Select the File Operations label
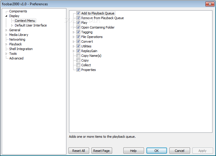Image resolution: width=216 pixels, height=156 pixels. pos(92,37)
